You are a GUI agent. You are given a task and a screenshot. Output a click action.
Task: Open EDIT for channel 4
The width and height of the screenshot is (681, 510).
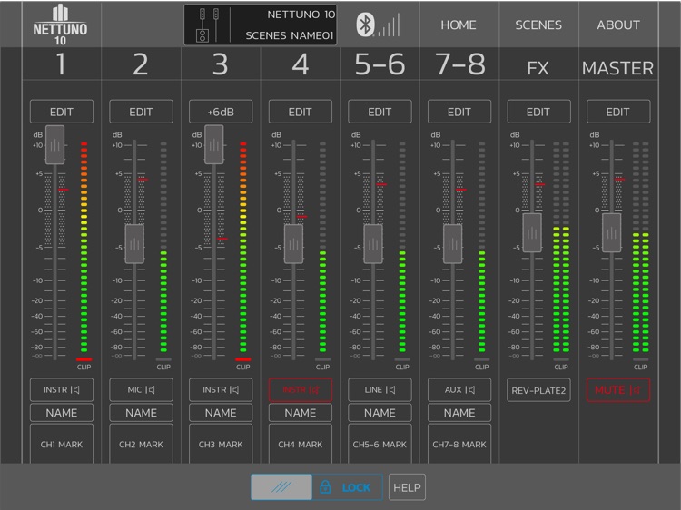[301, 112]
